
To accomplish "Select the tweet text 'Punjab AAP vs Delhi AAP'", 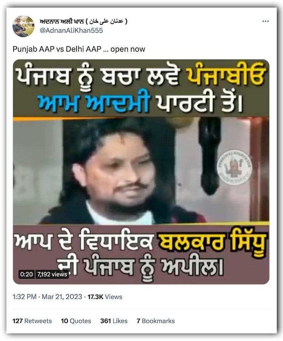I will coord(57,49).
